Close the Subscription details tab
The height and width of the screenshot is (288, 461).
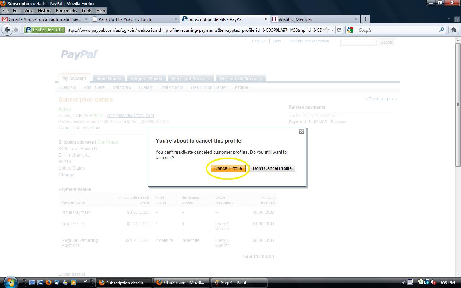[x=266, y=19]
